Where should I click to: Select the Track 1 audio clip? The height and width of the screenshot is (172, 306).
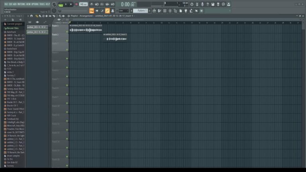[86, 29]
